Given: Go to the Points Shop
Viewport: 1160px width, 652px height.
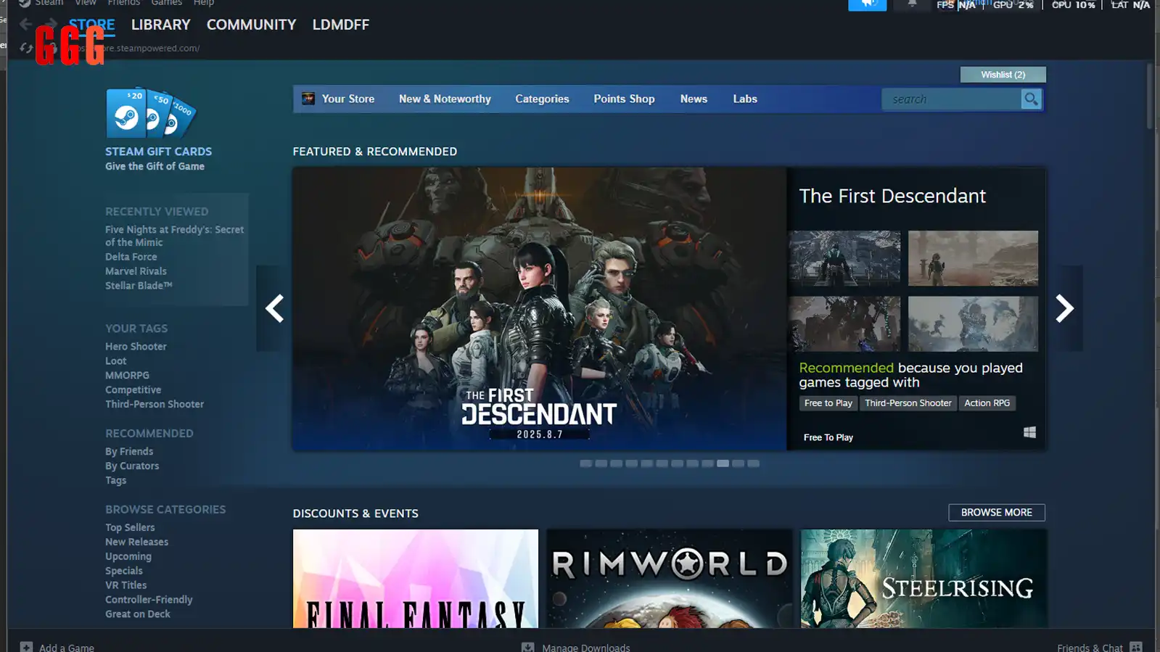Looking at the screenshot, I should tap(624, 99).
